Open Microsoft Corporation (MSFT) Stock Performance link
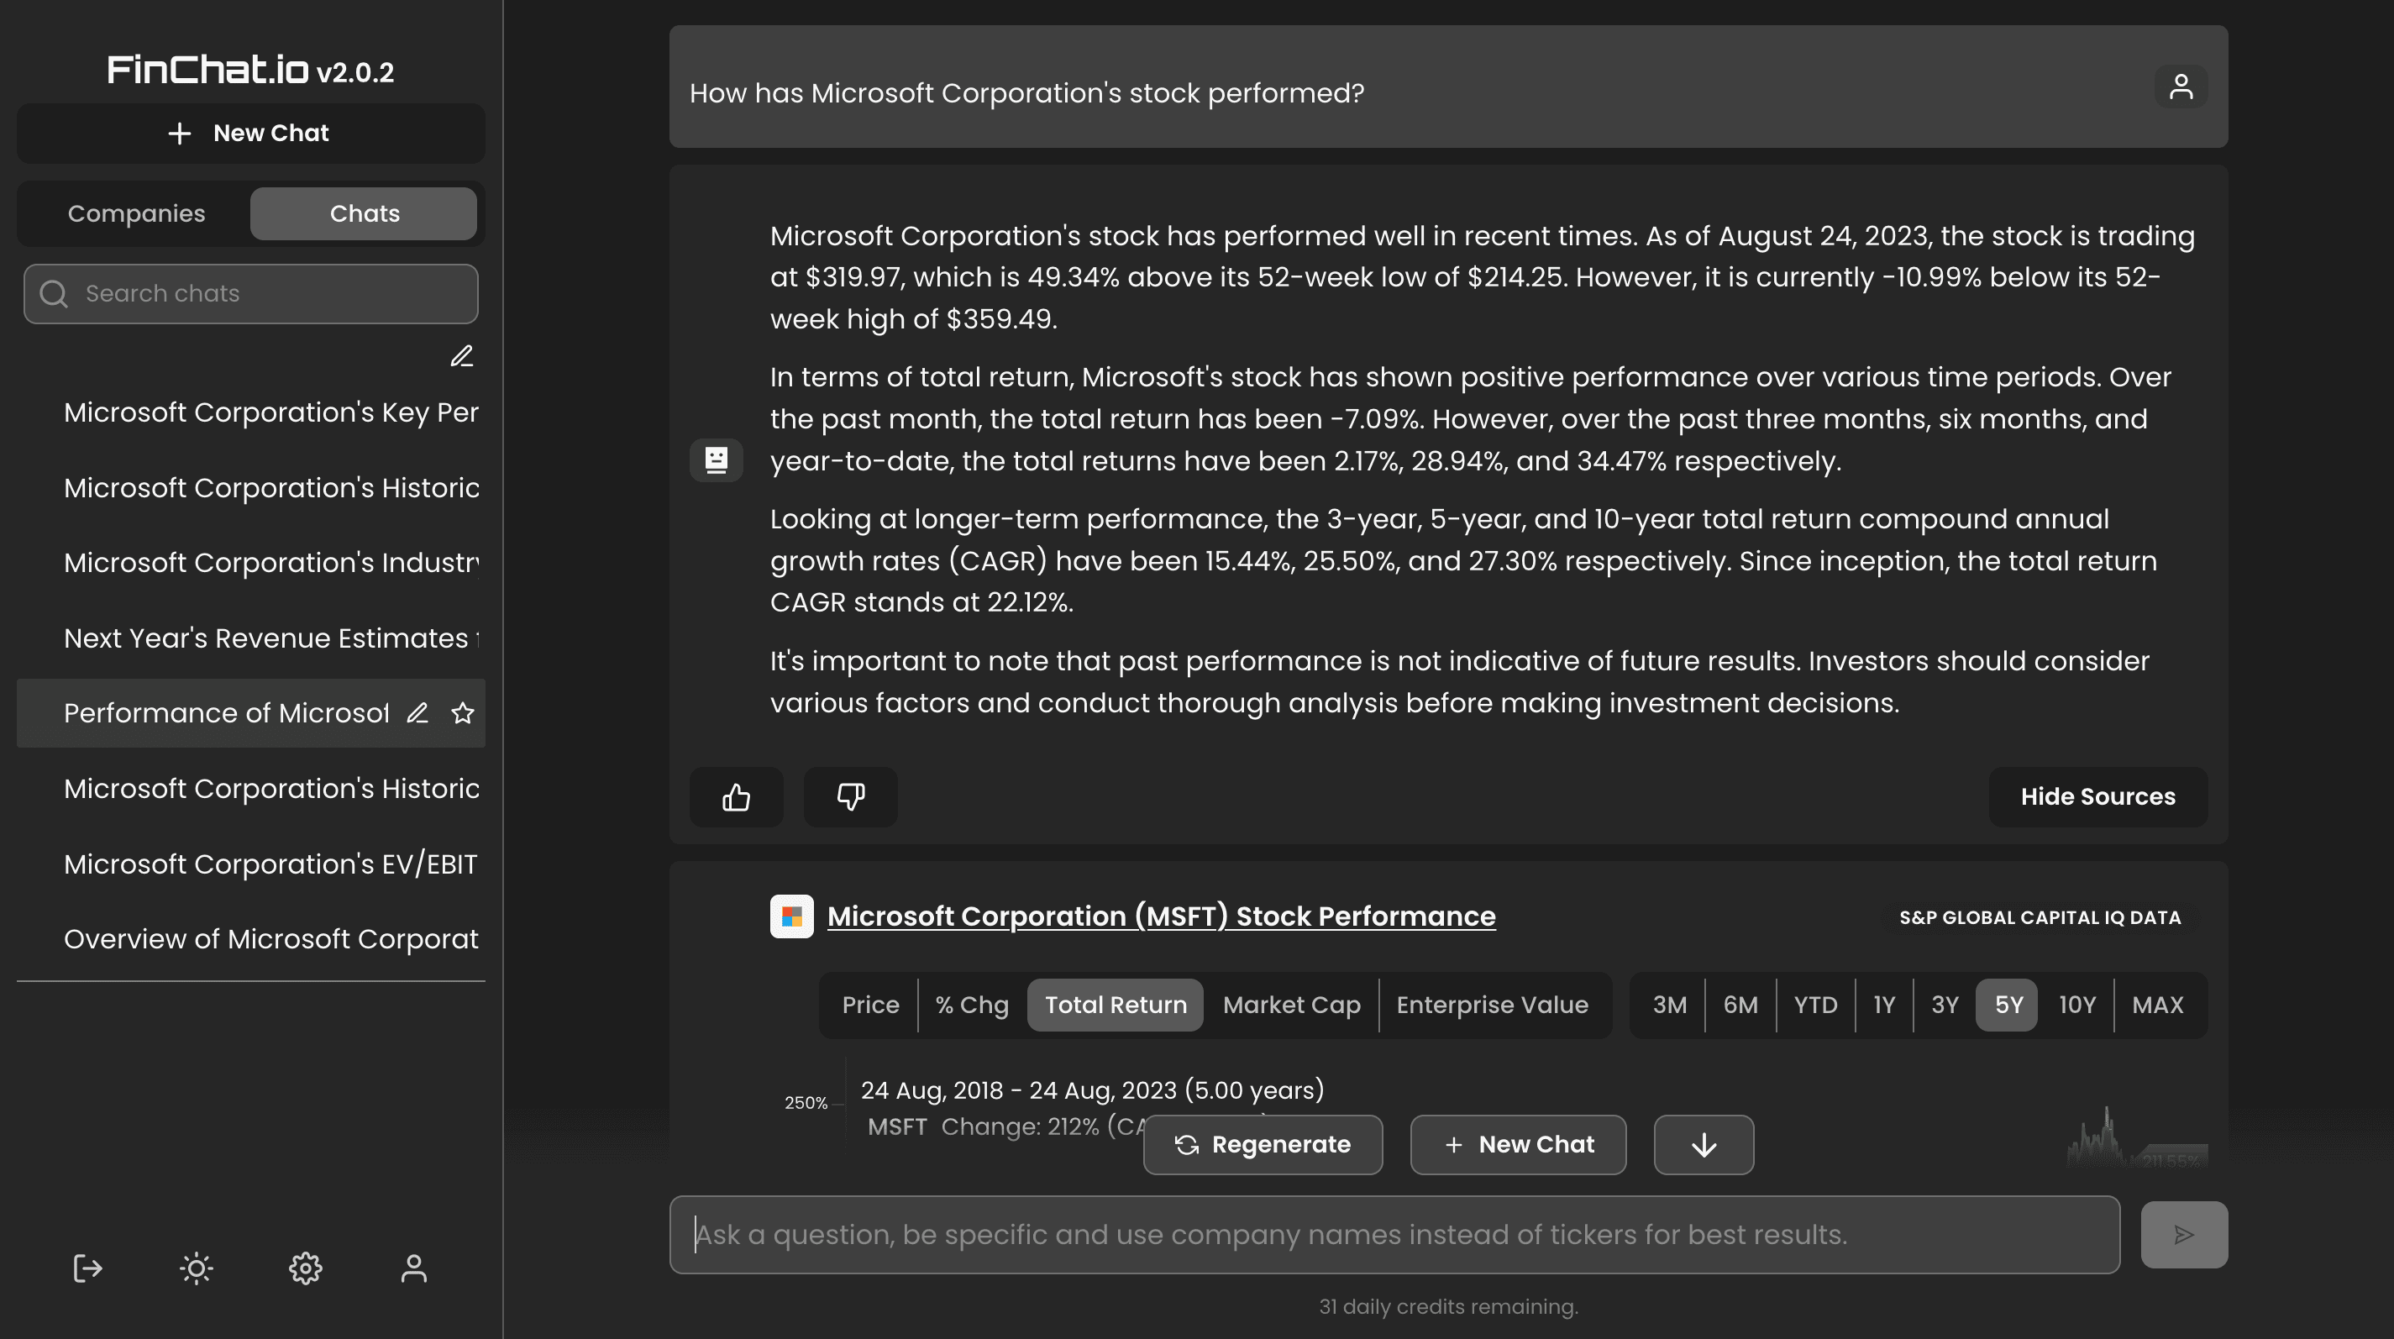The image size is (2394, 1339). pos(1161,916)
